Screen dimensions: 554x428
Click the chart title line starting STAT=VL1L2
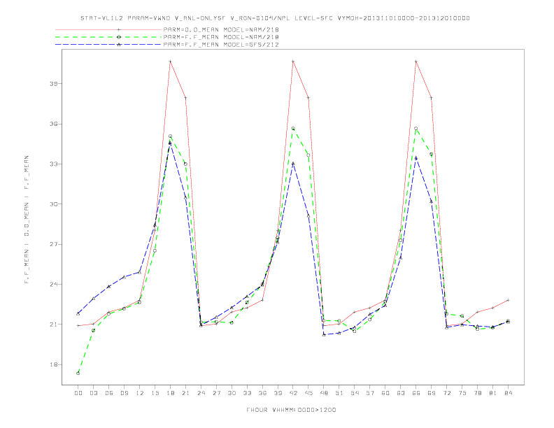[x=275, y=18]
